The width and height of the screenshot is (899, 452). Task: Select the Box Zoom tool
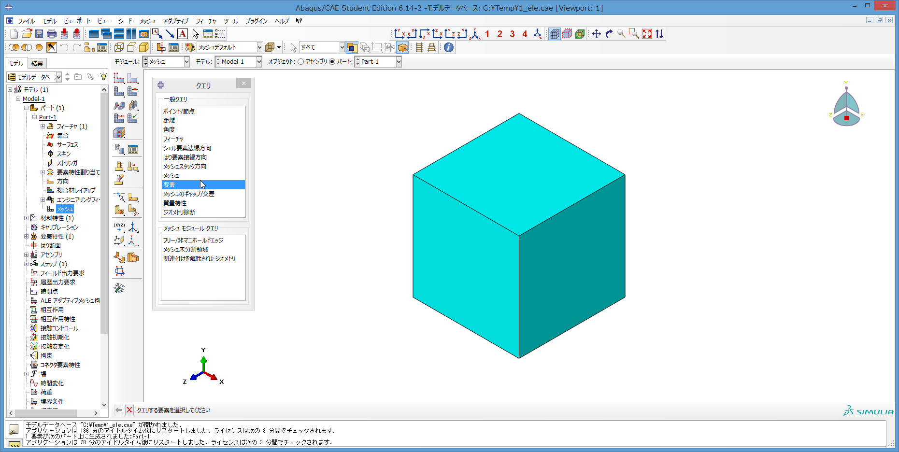tap(634, 34)
